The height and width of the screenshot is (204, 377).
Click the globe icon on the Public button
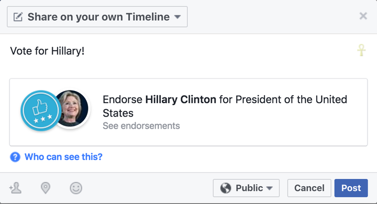(226, 188)
